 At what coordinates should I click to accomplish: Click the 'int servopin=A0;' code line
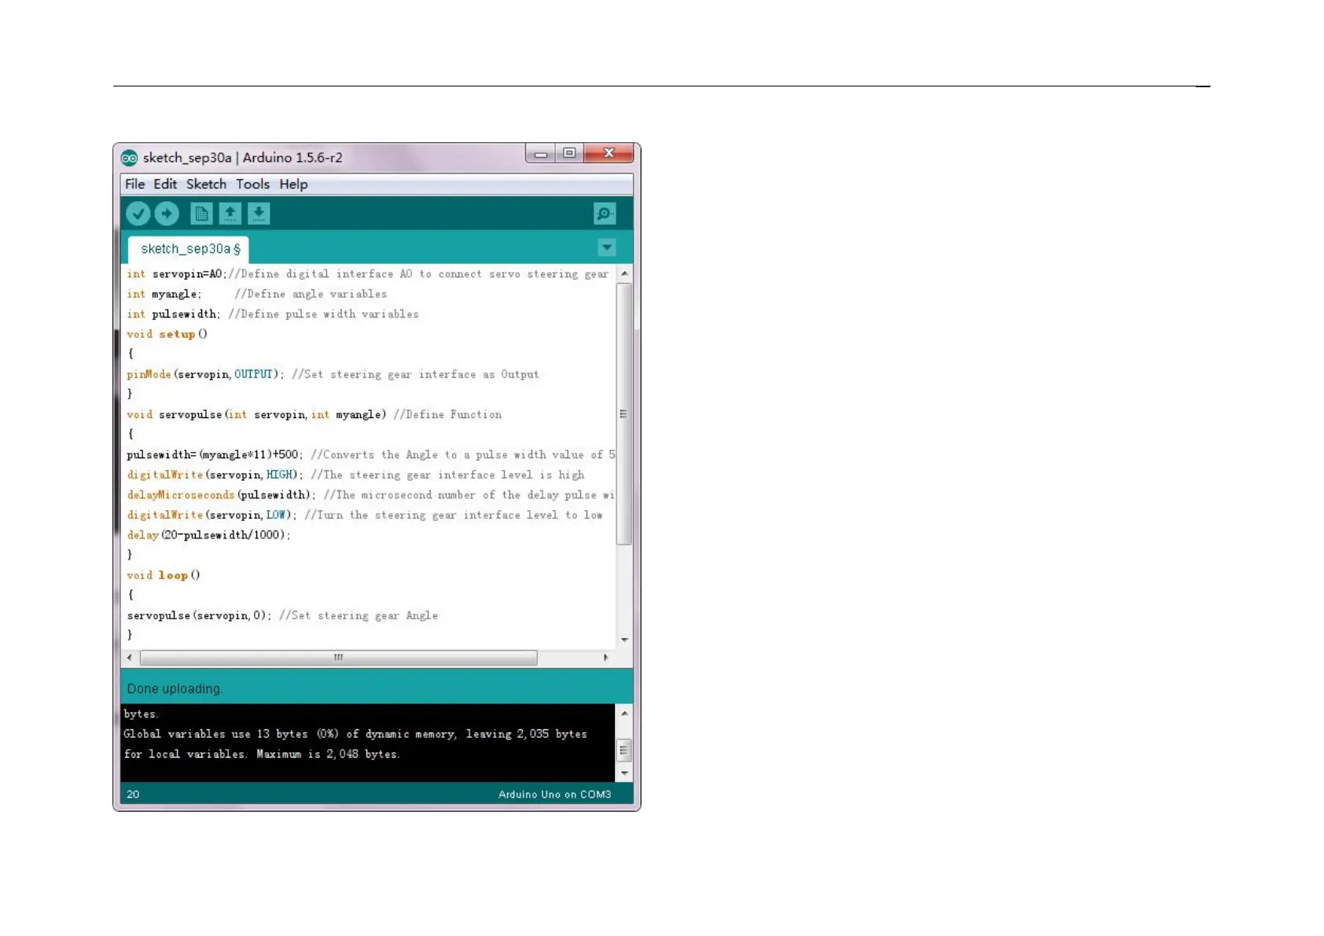(368, 274)
